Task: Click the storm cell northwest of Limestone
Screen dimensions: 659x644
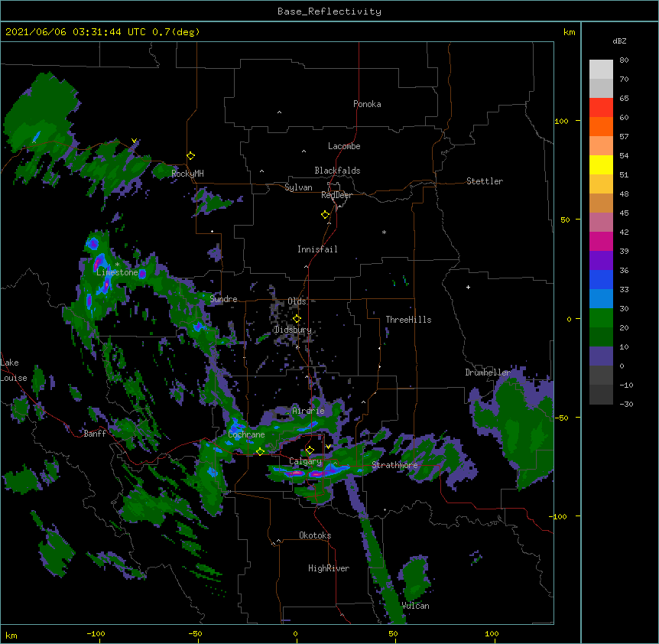Action: pos(93,243)
